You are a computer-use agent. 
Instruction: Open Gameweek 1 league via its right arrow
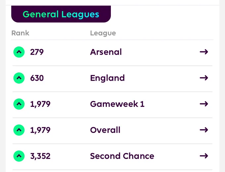(204, 104)
